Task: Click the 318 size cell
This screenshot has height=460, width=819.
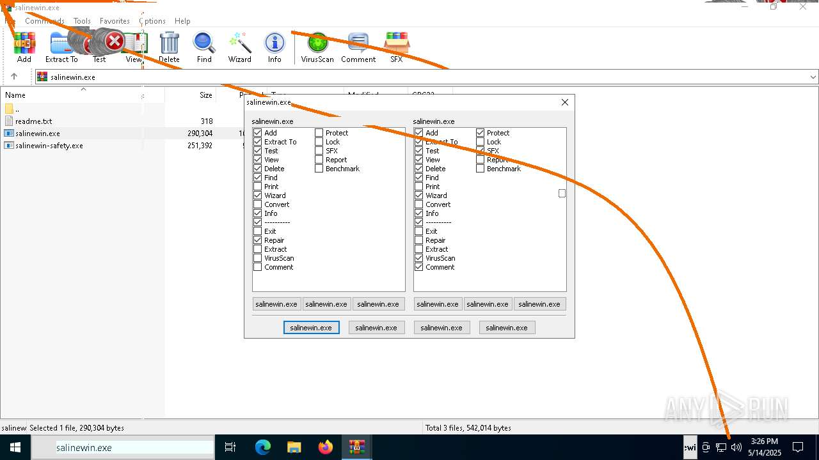Action: 206,121
